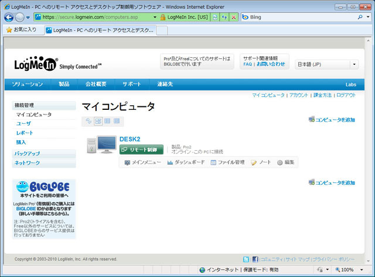Open ダッシュボード for DESK2
The width and height of the screenshot is (375, 277).
point(186,162)
